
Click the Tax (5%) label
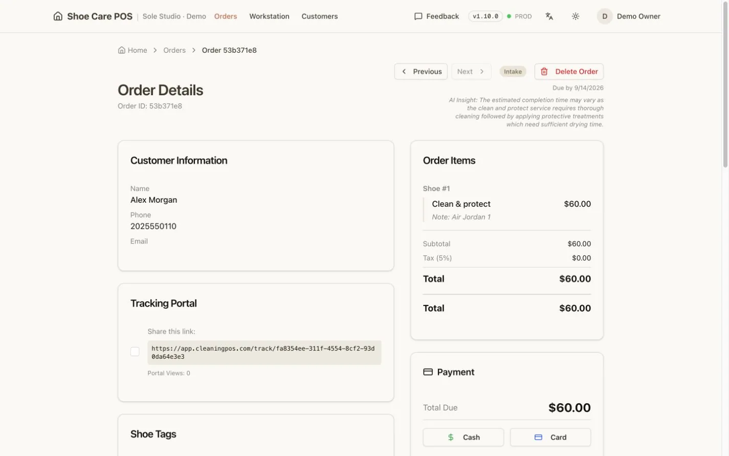pos(437,258)
